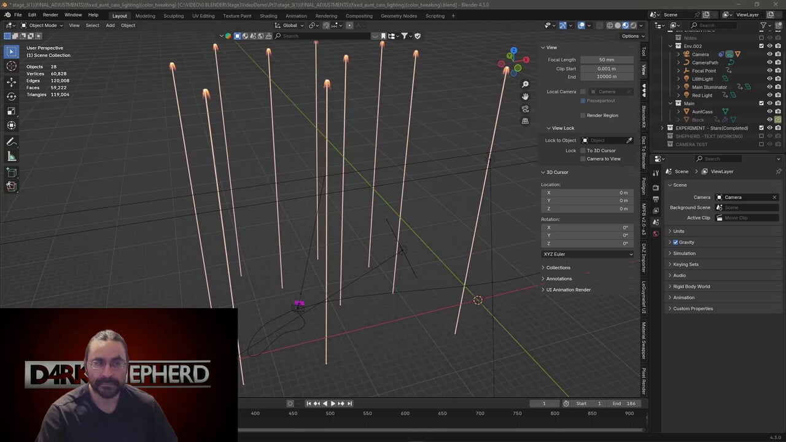Open the outliner filter funnel icon

(763, 25)
